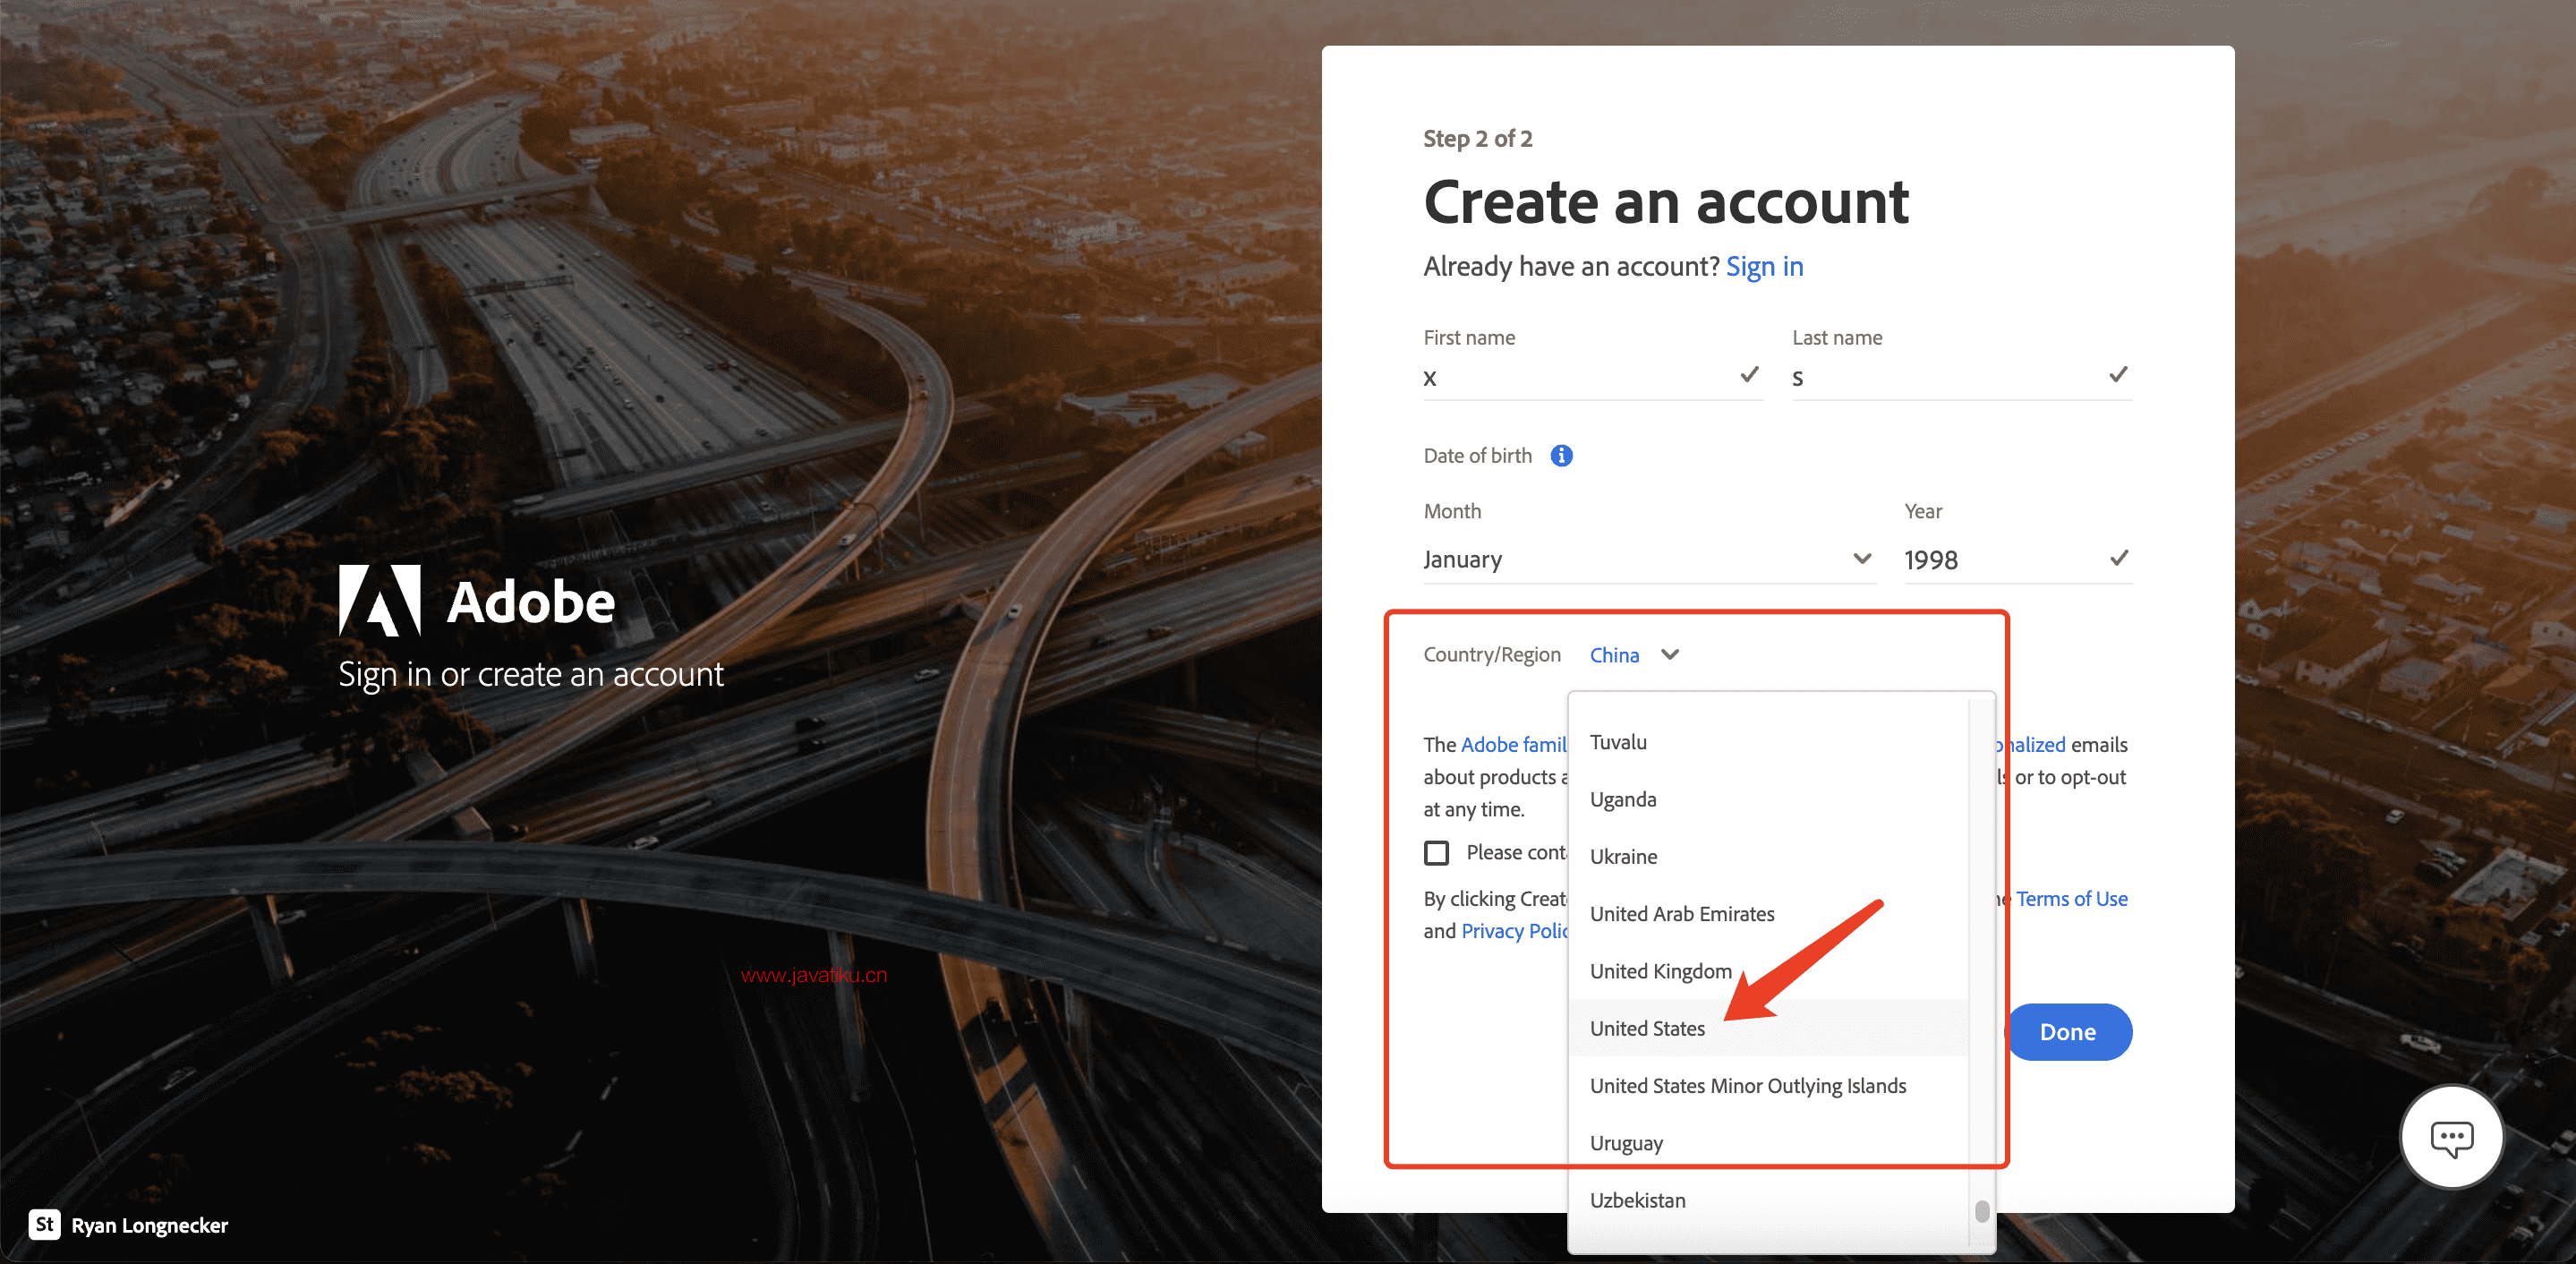This screenshot has height=1264, width=2576.
Task: Tick the Please contact me checkbox
Action: pos(1436,853)
